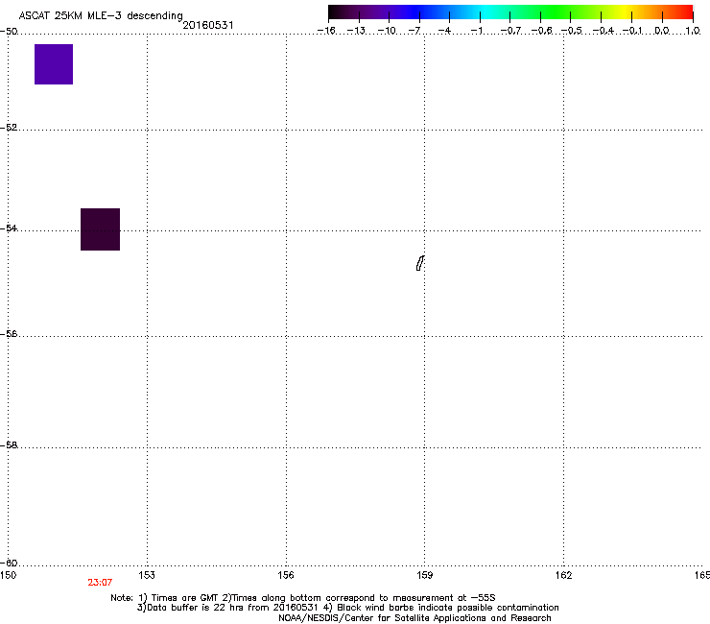This screenshot has width=710, height=624.
Task: Click latitude label -56
Action: [9, 333]
